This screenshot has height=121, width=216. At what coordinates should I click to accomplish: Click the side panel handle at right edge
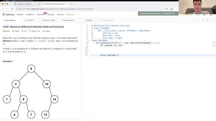[x=214, y=44]
